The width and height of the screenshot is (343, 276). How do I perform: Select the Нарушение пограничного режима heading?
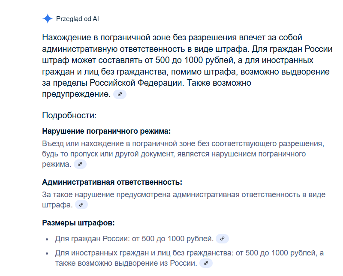tap(106, 131)
